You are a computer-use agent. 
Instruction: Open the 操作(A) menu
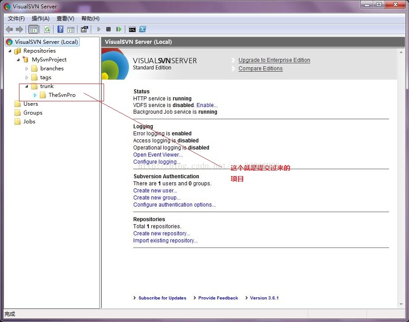click(x=40, y=19)
